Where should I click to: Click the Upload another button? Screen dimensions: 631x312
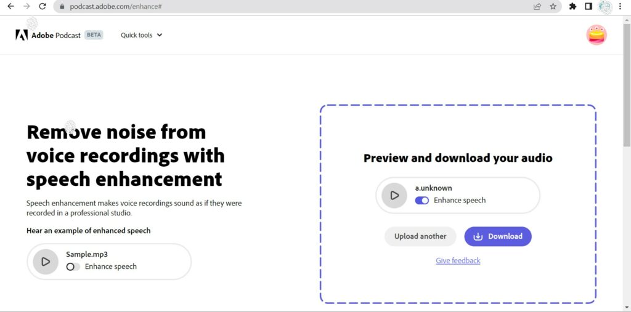[420, 236]
